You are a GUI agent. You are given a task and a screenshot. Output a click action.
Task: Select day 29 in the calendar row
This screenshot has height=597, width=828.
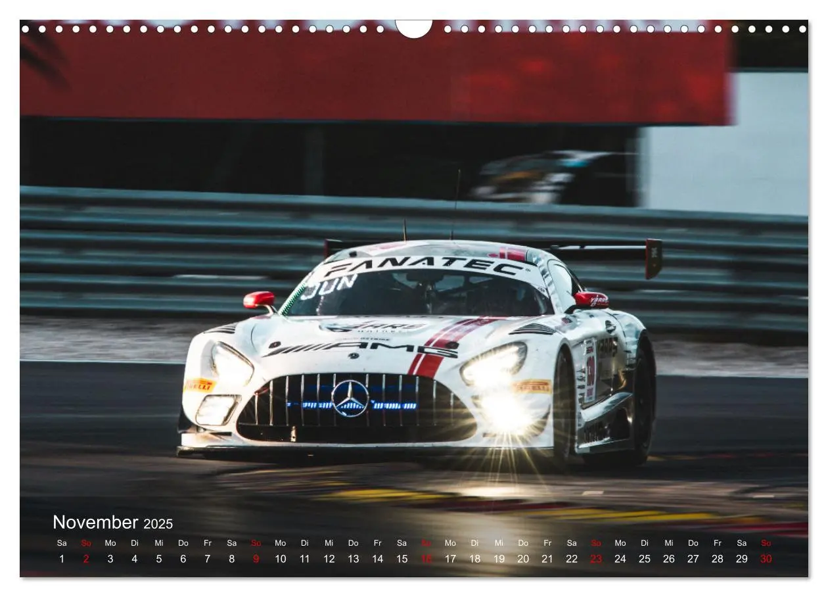tap(742, 559)
